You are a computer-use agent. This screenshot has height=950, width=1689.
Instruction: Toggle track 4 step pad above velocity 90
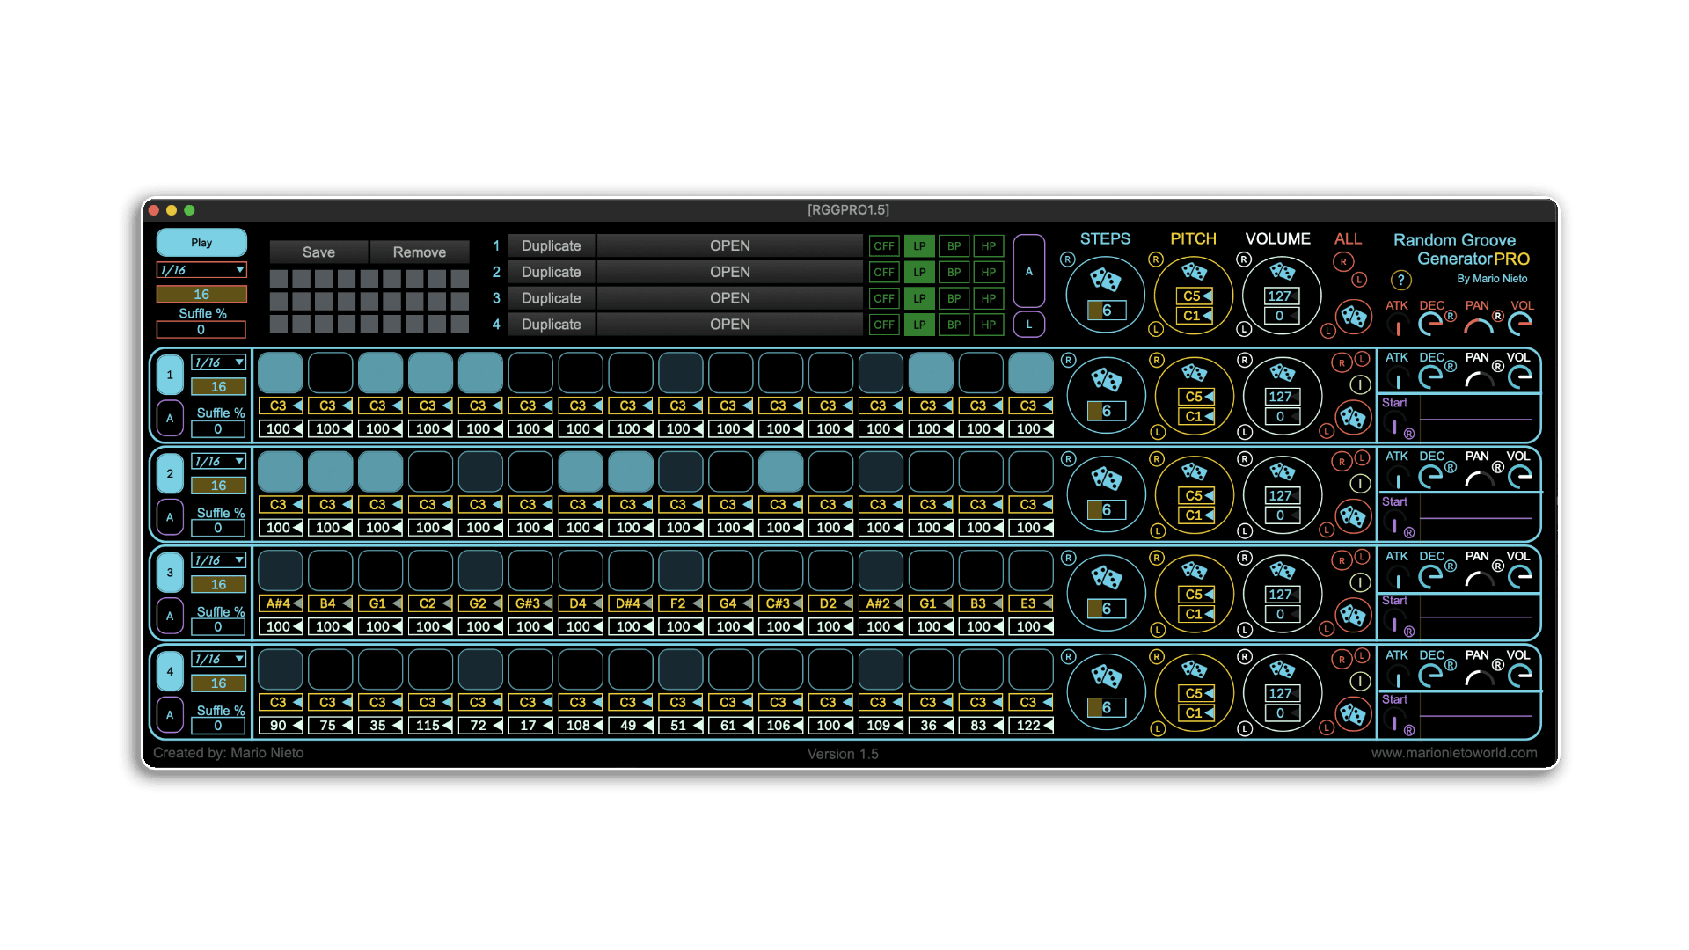(280, 669)
